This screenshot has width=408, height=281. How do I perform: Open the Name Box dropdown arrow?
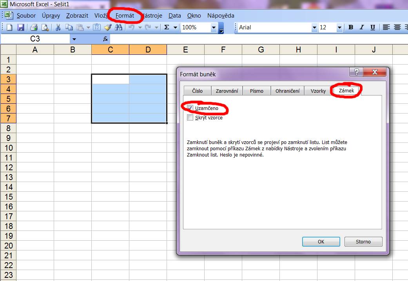(x=74, y=39)
